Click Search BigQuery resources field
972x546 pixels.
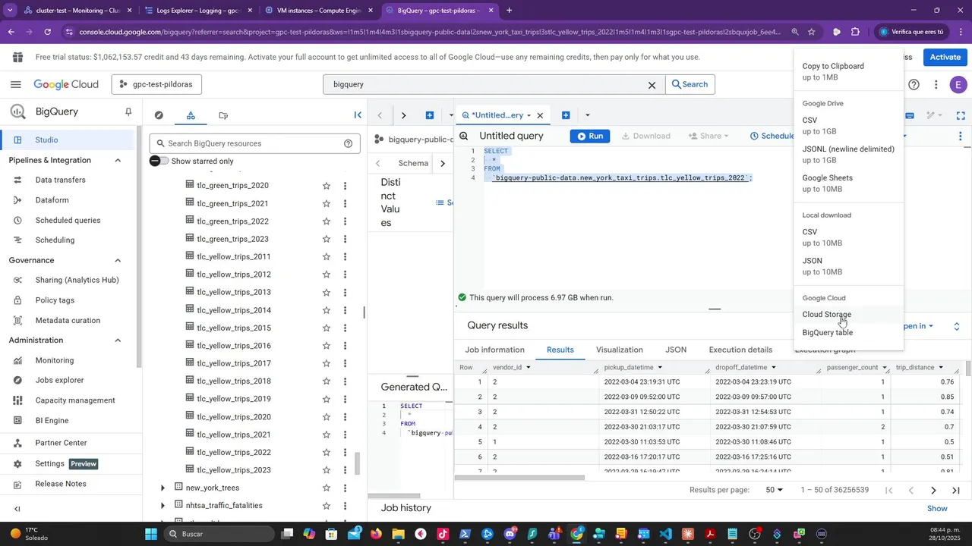pyautogui.click(x=254, y=143)
